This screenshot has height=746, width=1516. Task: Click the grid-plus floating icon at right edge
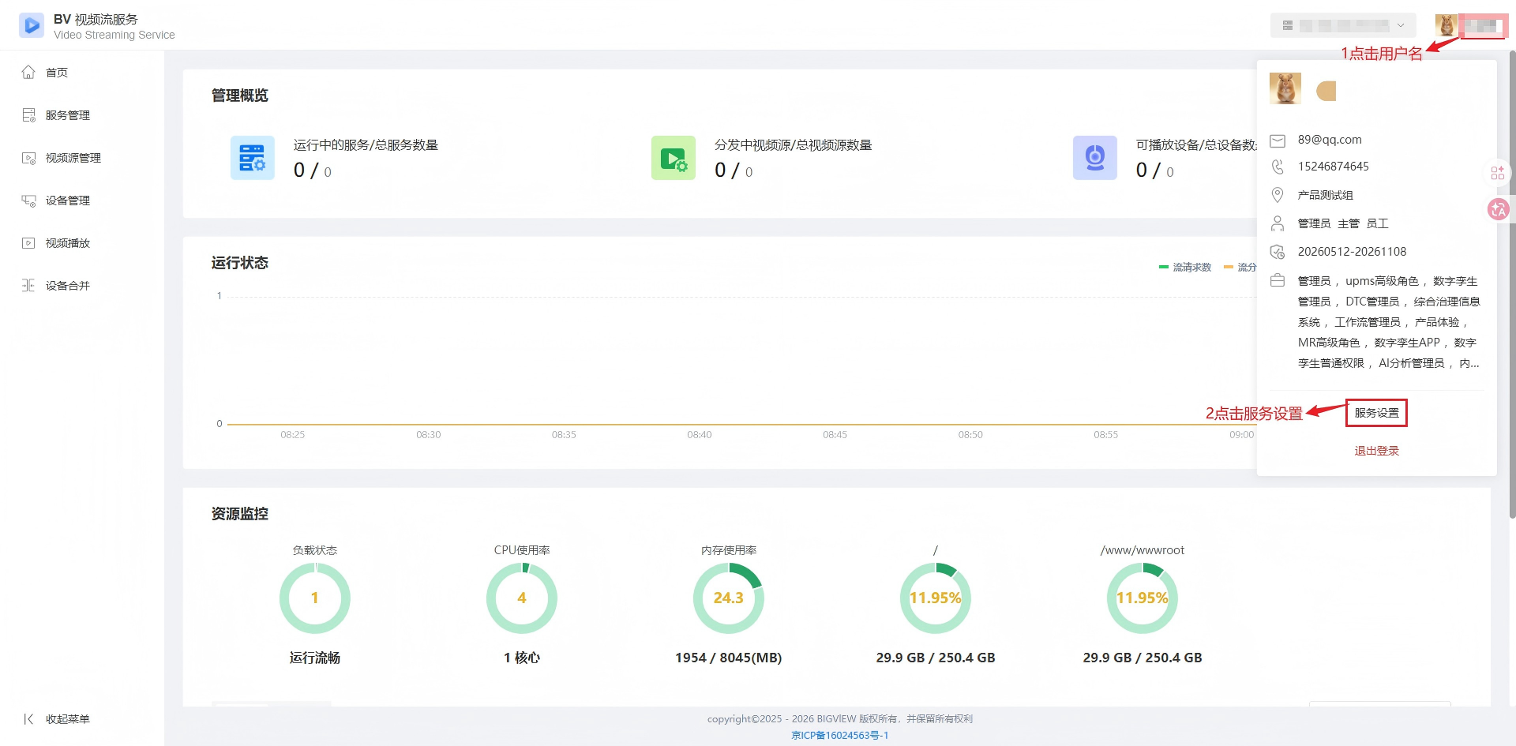(1498, 173)
